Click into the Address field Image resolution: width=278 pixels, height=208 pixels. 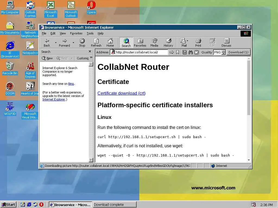pyautogui.click(x=139, y=52)
